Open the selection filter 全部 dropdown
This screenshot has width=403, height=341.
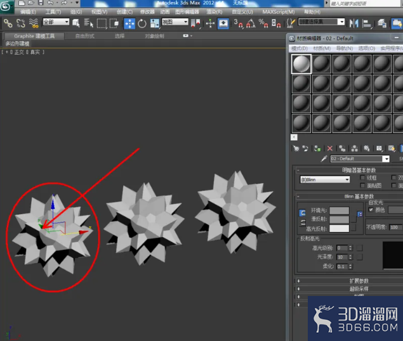tap(56, 22)
